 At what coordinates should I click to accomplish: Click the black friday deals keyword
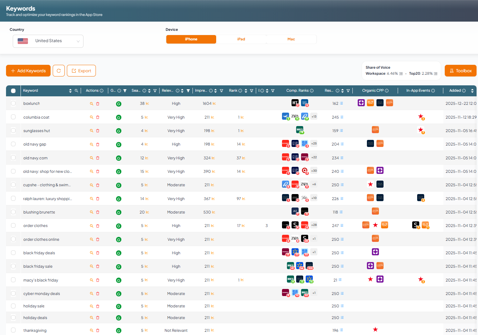39,253
